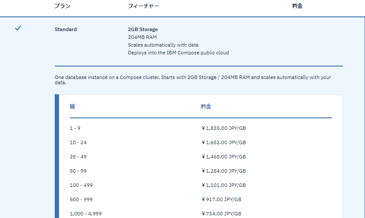This screenshot has width=365, height=218.
Task: Select the 1,000 - 4,999 tier row
Action: [x=201, y=214]
